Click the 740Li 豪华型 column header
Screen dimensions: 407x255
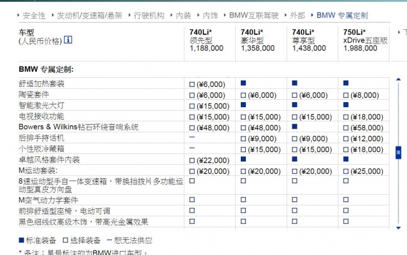[258, 40]
